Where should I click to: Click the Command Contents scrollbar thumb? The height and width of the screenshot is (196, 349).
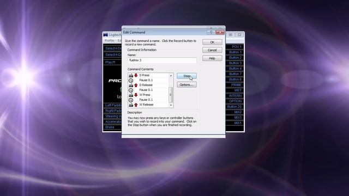(171, 95)
